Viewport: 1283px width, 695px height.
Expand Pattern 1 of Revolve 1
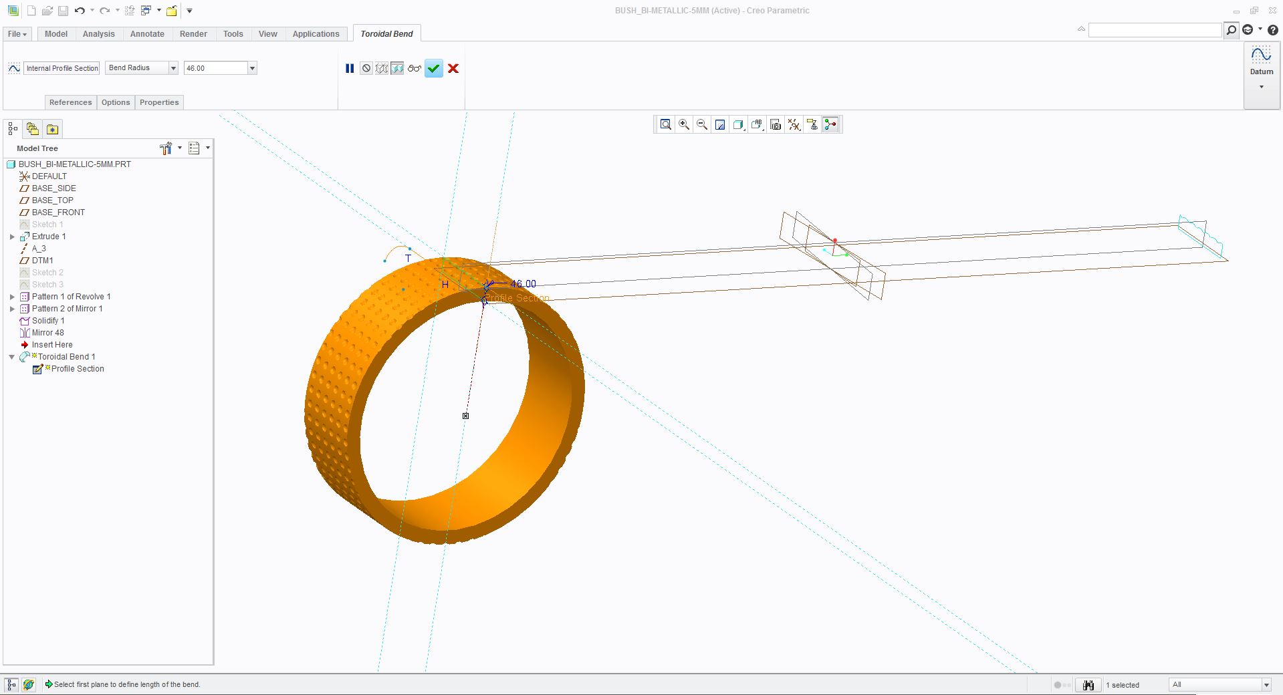tap(12, 297)
